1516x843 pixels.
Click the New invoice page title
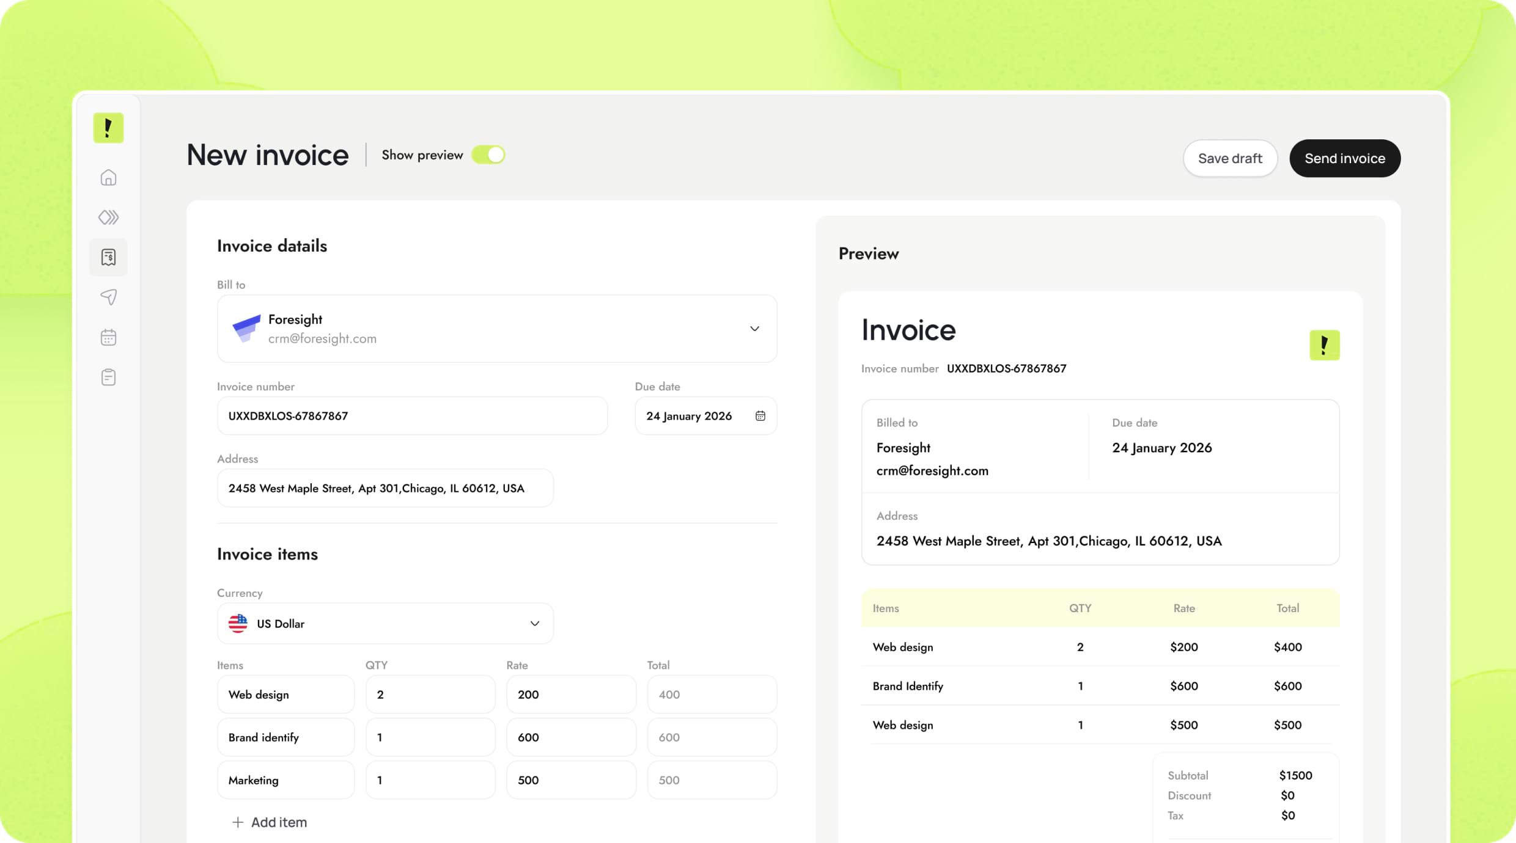267,155
